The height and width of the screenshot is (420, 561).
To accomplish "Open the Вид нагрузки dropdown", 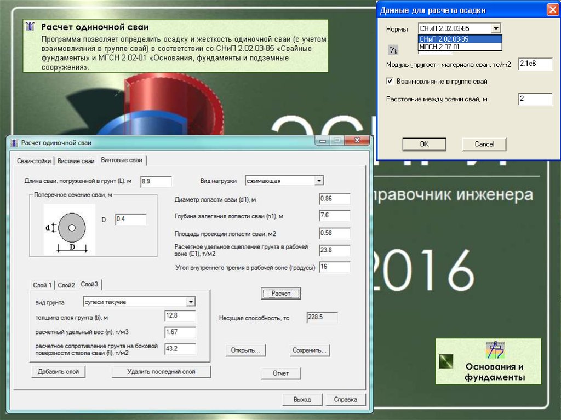I will tap(319, 181).
